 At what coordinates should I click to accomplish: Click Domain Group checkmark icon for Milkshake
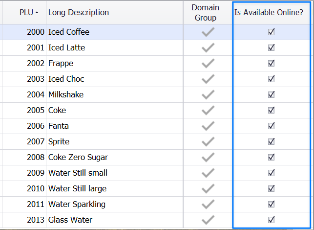coord(208,95)
